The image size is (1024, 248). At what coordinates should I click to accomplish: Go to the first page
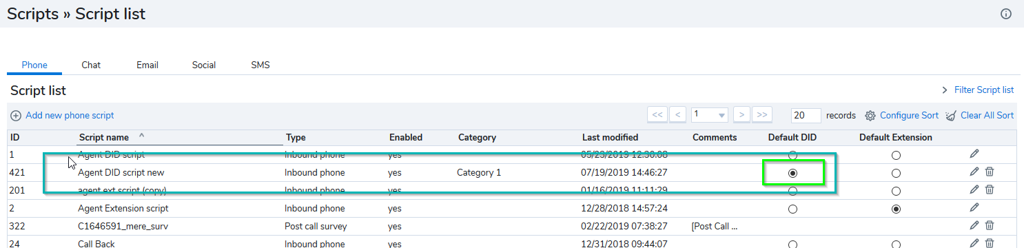click(657, 115)
